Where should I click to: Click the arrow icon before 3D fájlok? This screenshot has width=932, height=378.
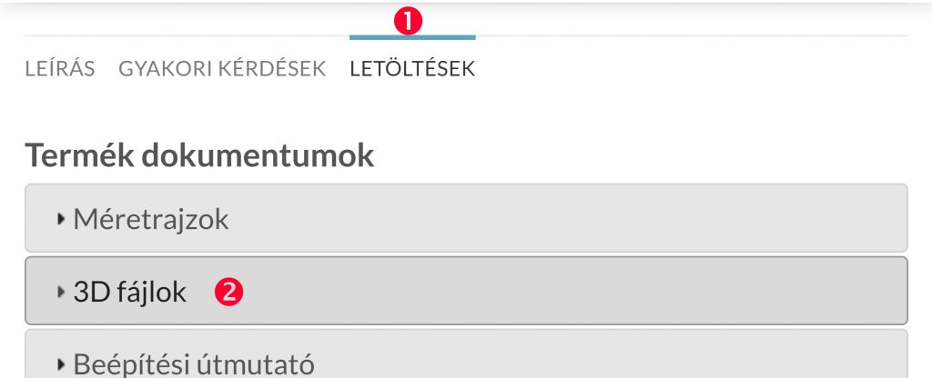pyautogui.click(x=61, y=292)
